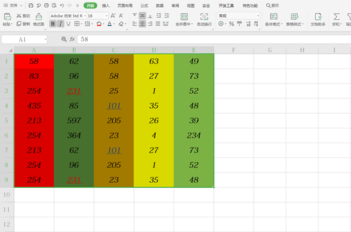
Task: Click the formula bar zoom/lookup icon
Action: tap(64, 39)
